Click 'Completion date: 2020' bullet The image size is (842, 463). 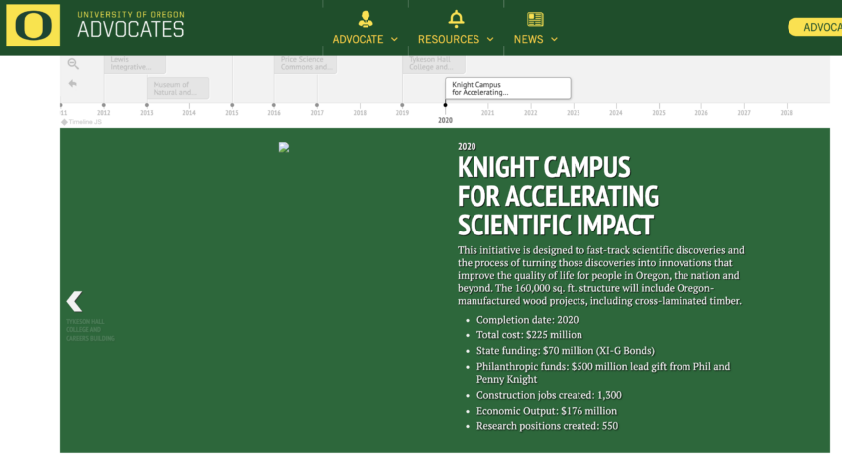(527, 320)
